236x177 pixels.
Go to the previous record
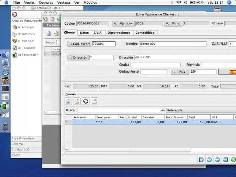click(x=209, y=160)
